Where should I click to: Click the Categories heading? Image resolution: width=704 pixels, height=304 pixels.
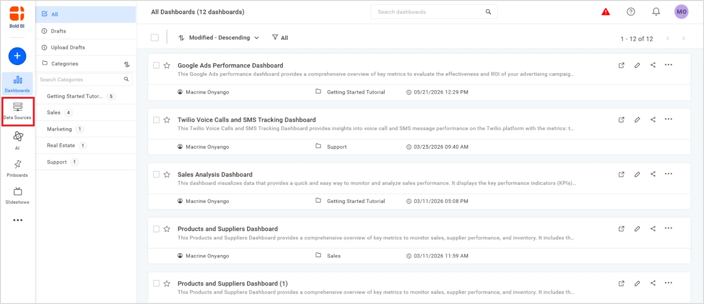(x=65, y=64)
